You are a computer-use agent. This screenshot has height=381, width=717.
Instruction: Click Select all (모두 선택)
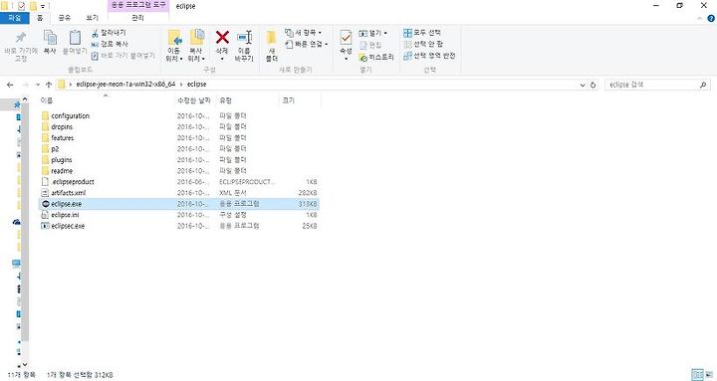coord(422,33)
